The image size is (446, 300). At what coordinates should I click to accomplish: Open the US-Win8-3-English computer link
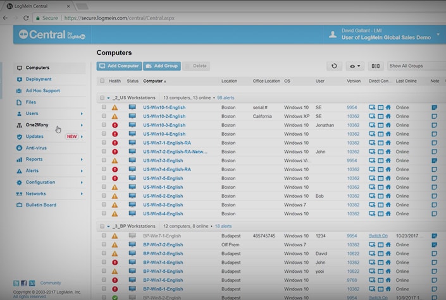[163, 205]
